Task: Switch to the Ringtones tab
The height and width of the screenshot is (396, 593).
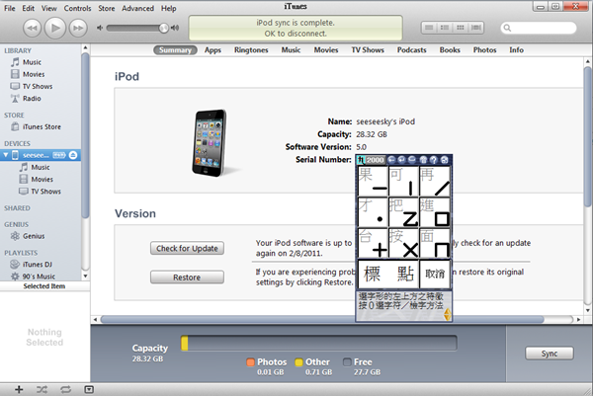Action: [251, 50]
